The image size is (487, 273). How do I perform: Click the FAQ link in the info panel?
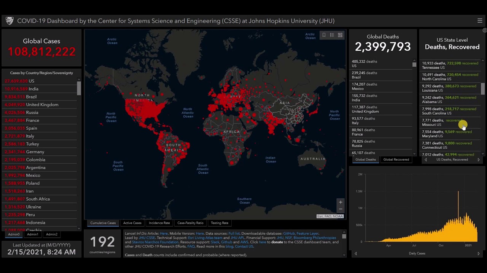click(x=191, y=246)
